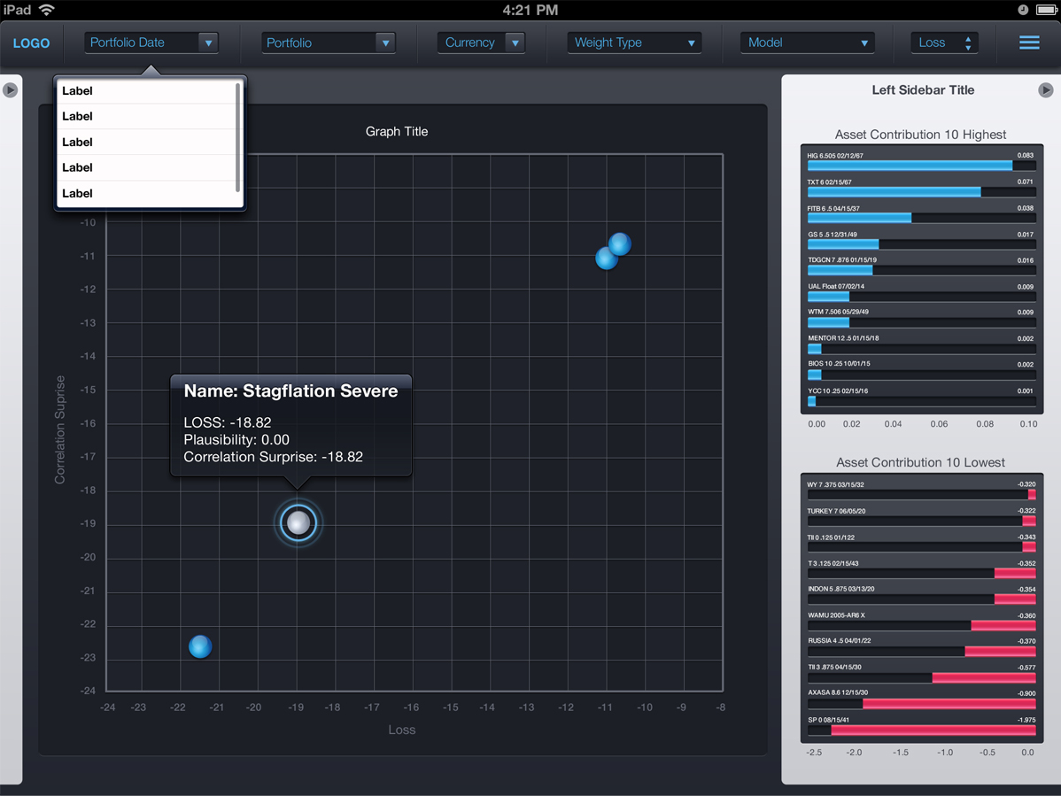This screenshot has height=796, width=1061.
Task: Expand the left panel arrow button
Action: click(10, 90)
